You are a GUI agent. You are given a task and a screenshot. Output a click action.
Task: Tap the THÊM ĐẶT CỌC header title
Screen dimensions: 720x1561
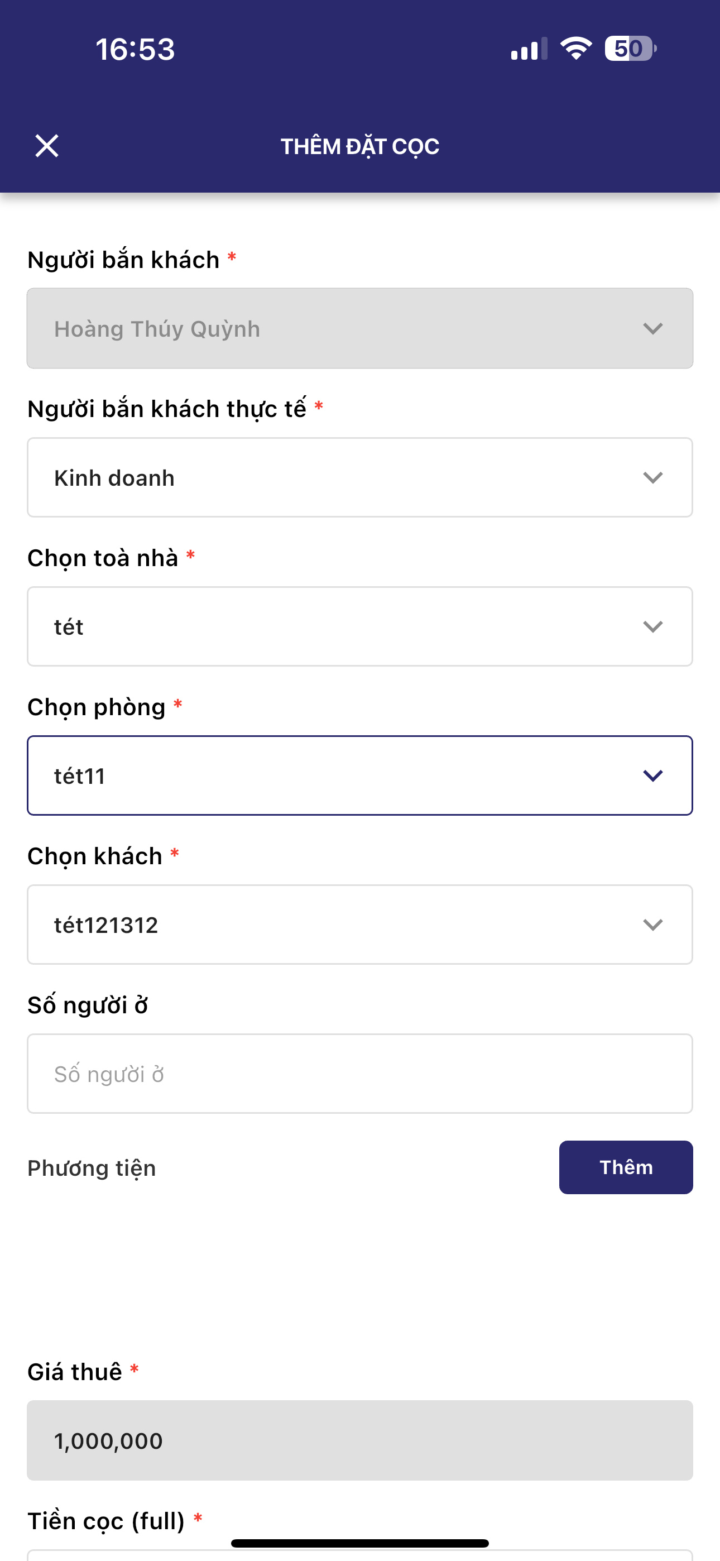pyautogui.click(x=360, y=147)
